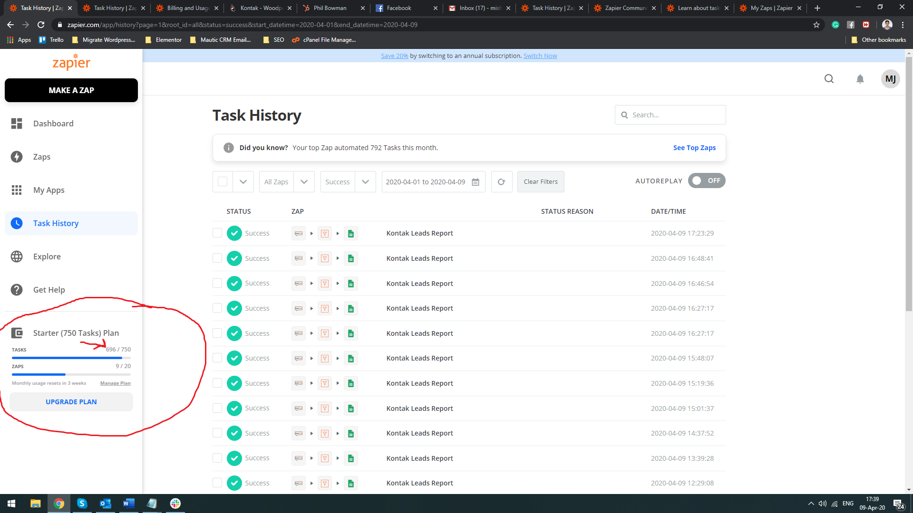
Task: Click Google Sheets icon in 16:48:41 row
Action: pos(351,258)
